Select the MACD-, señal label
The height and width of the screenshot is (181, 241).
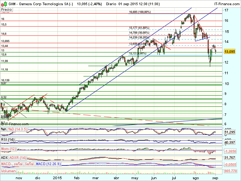(12, 164)
